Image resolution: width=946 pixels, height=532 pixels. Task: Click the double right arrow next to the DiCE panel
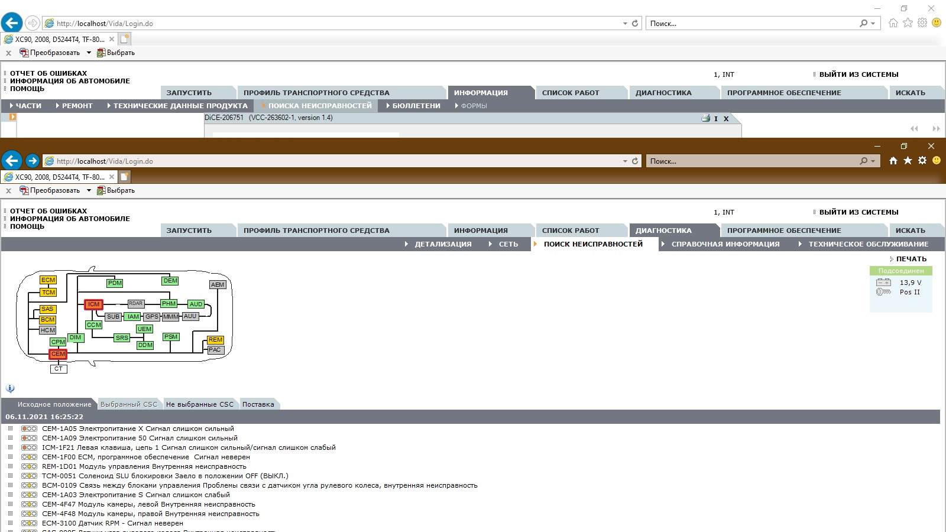pos(935,129)
